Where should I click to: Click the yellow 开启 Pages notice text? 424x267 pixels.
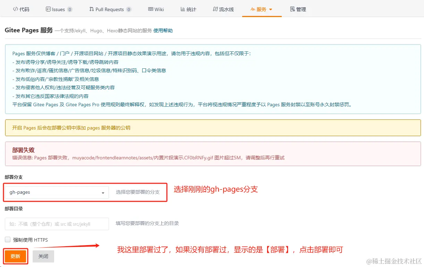71,128
